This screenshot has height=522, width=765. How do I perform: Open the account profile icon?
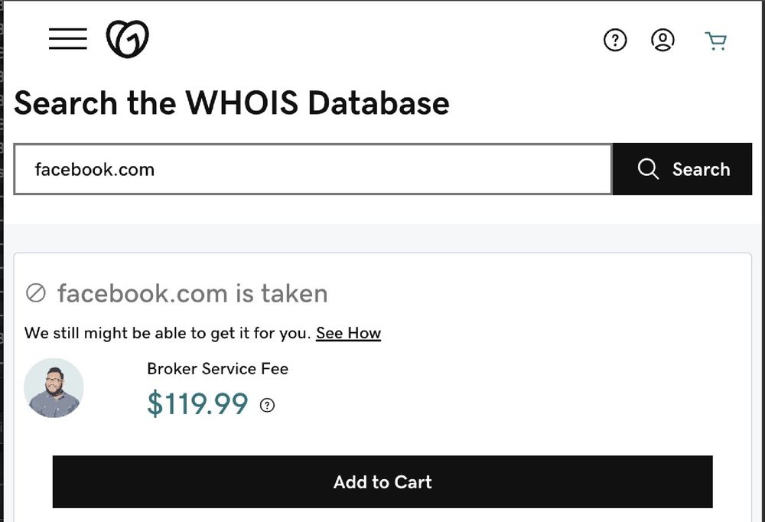pyautogui.click(x=662, y=41)
